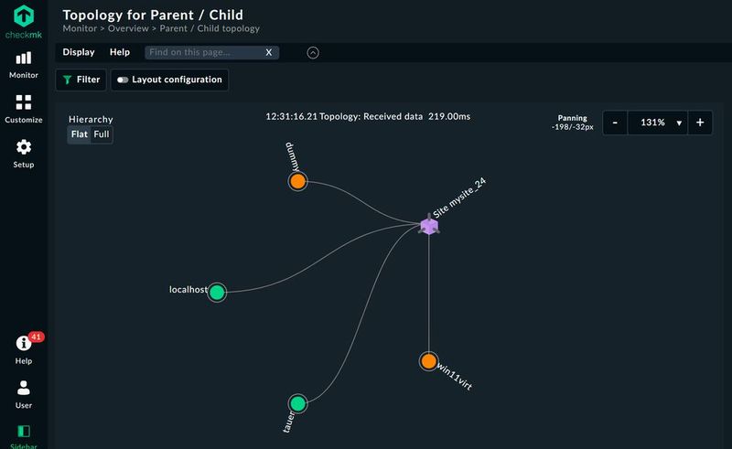Open the Monitor menu in the sidebar
The height and width of the screenshot is (449, 732).
(24, 59)
